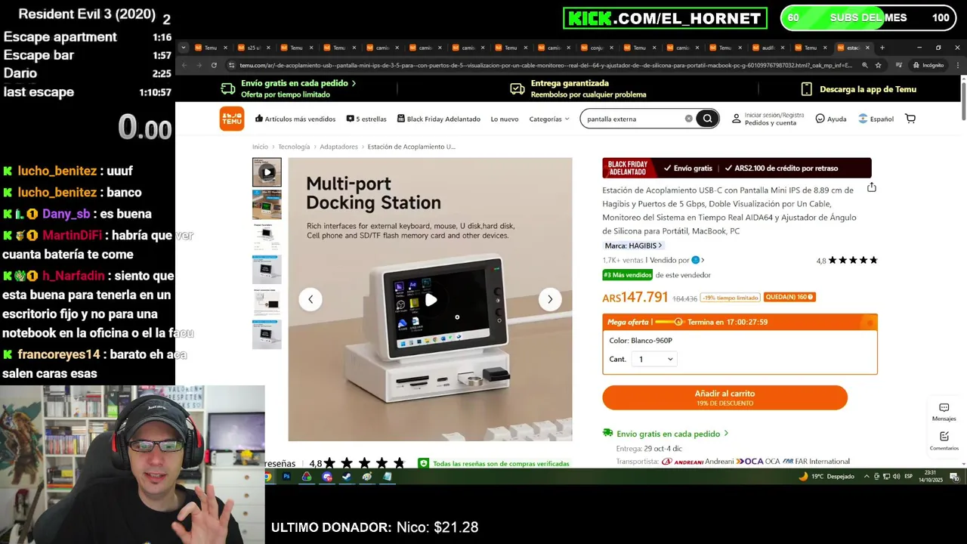The image size is (967, 544).
Task: Show previous product image with left arrow
Action: pos(310,299)
